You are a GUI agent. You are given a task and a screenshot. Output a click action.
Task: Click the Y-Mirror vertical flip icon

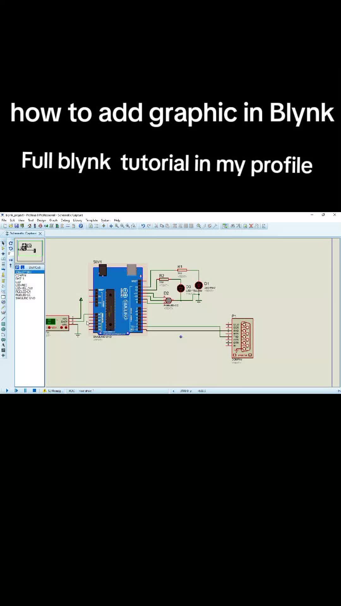click(x=11, y=265)
